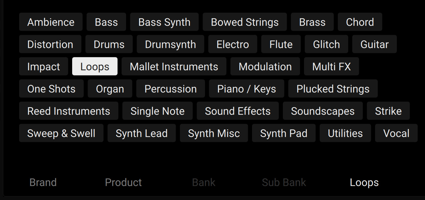This screenshot has height=200, width=425.
Task: Click the Brass tag button
Action: point(312,22)
